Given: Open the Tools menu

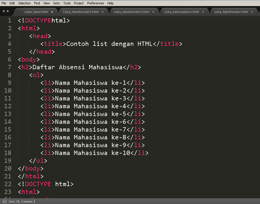Looking at the screenshot, I should [x=67, y=3].
